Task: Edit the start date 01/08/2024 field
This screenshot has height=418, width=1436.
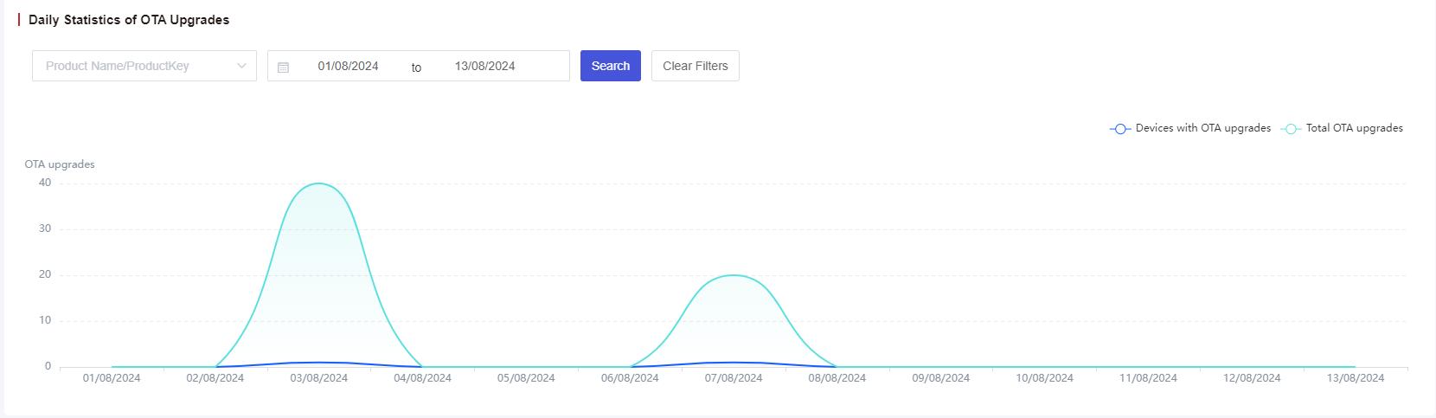Action: [x=348, y=66]
